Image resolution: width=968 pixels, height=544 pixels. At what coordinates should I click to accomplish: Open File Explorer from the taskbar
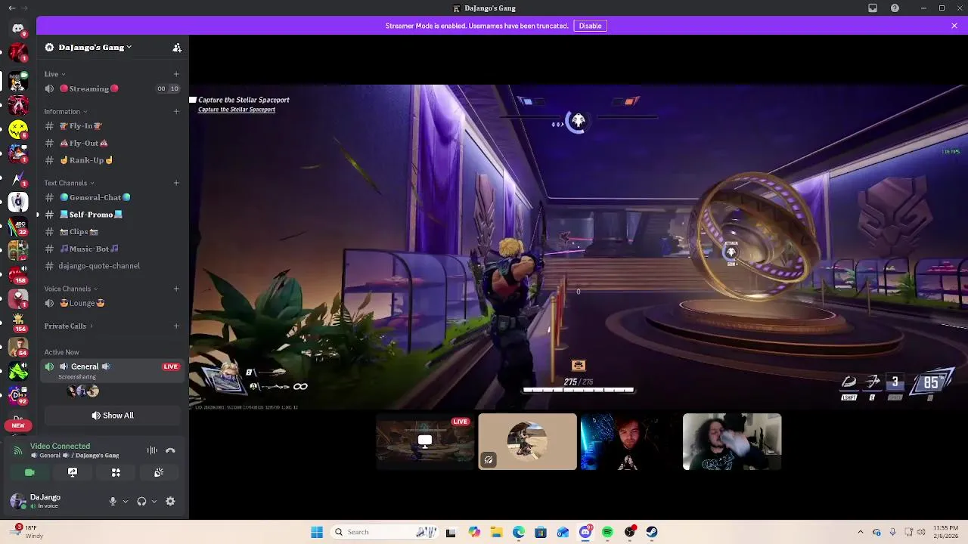pos(496,532)
